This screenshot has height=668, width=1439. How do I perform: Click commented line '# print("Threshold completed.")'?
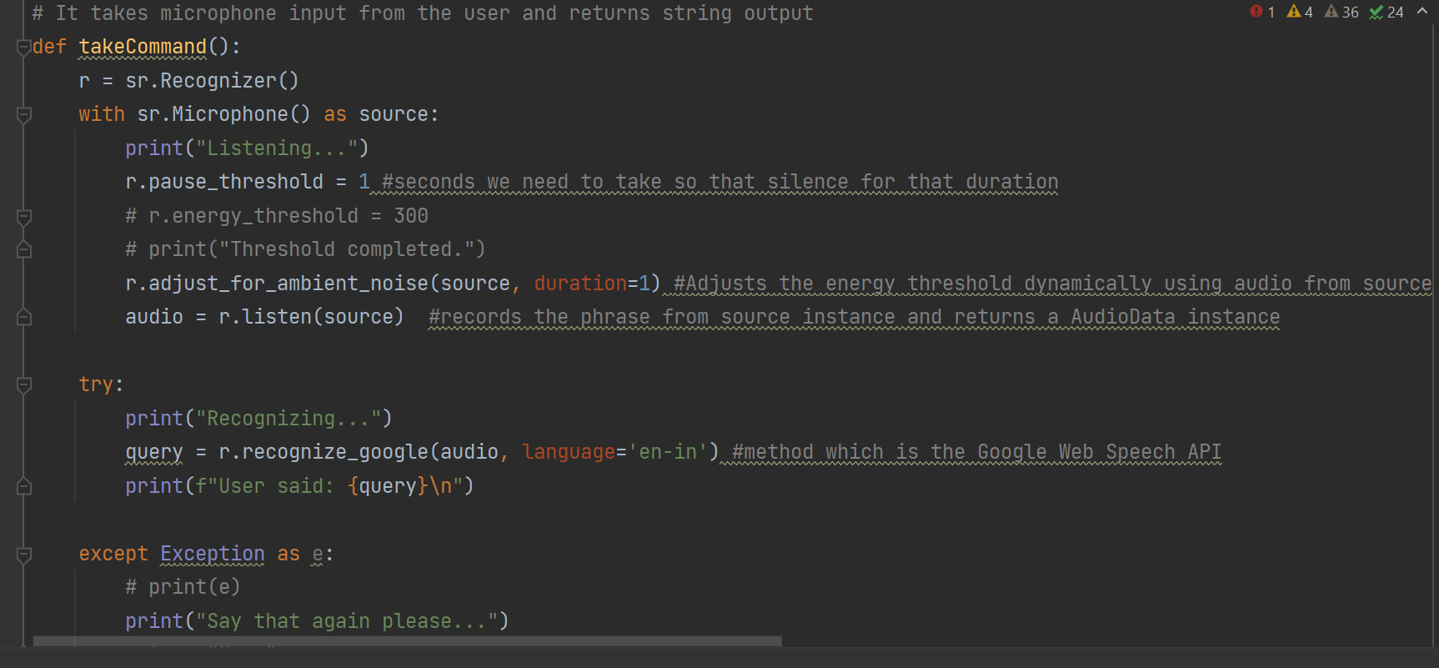[305, 249]
